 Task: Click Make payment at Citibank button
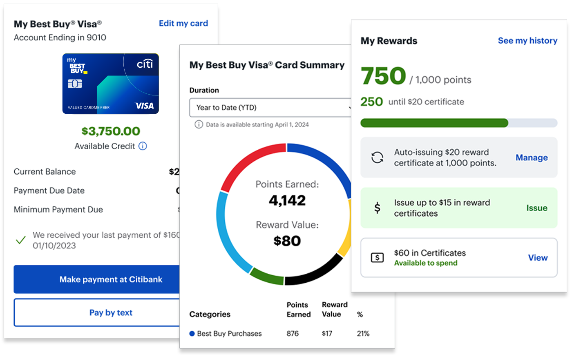coord(97,279)
